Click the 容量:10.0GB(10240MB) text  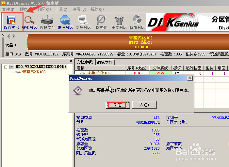coord(137,54)
